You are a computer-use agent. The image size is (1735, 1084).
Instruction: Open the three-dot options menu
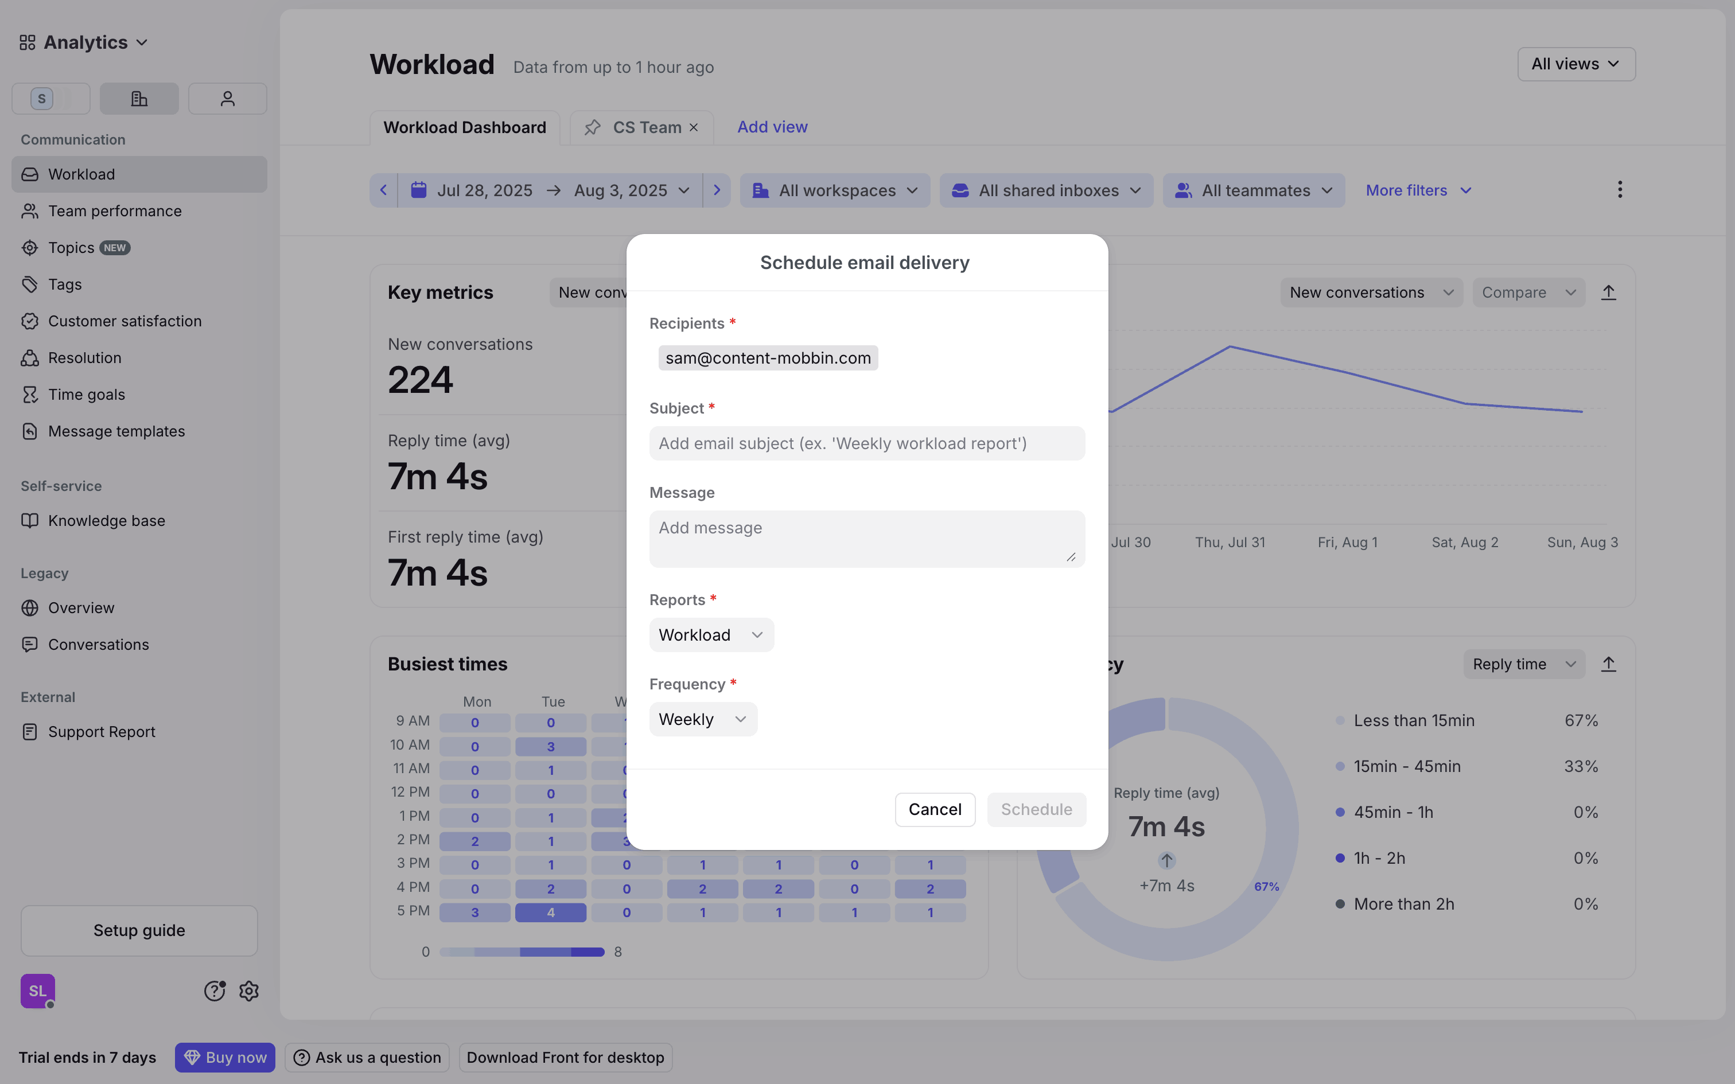click(1620, 190)
